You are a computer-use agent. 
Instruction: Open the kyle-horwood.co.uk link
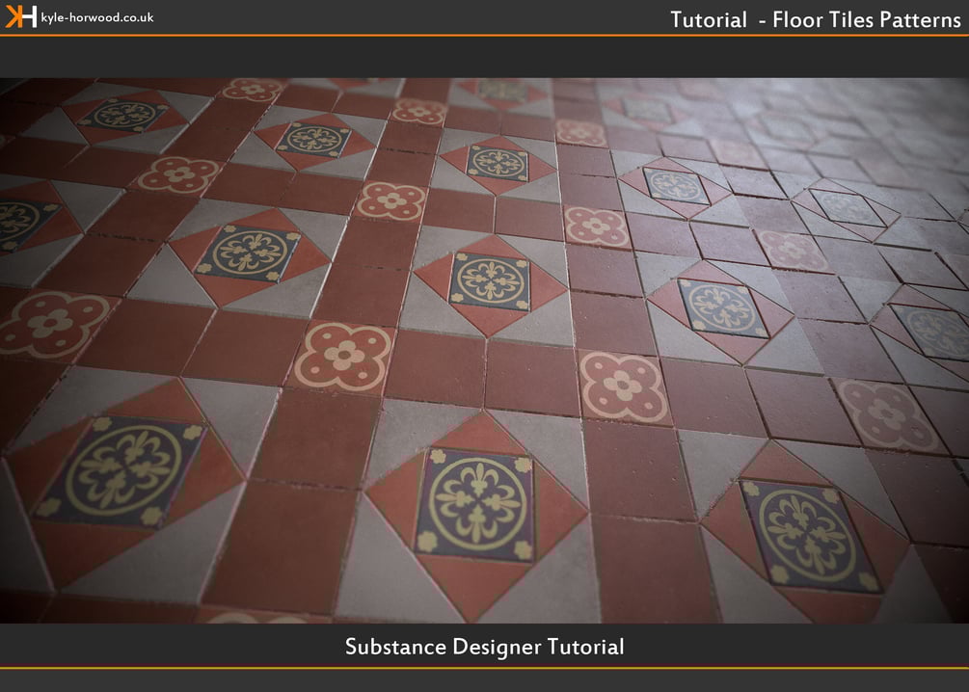(97, 17)
